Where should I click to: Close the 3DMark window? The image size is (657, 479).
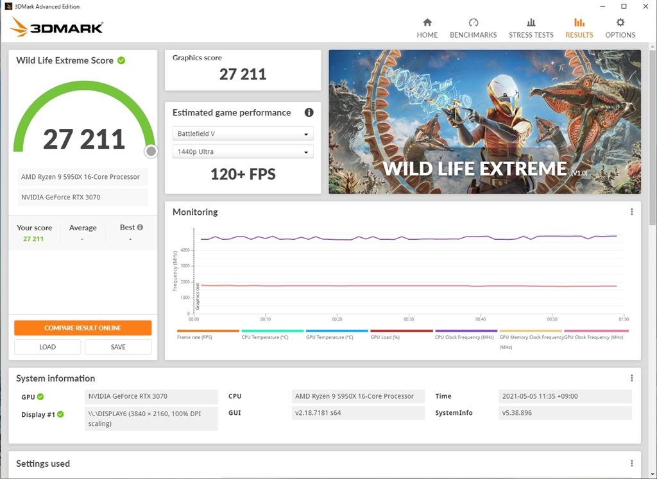click(x=645, y=6)
